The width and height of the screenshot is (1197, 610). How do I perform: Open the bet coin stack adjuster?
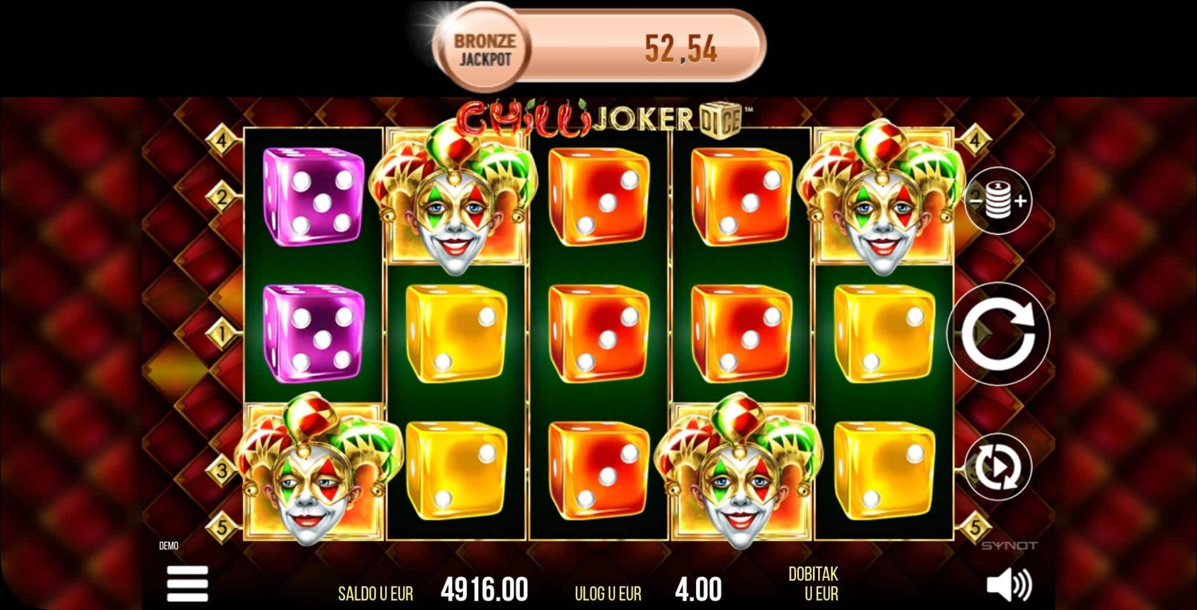(998, 200)
